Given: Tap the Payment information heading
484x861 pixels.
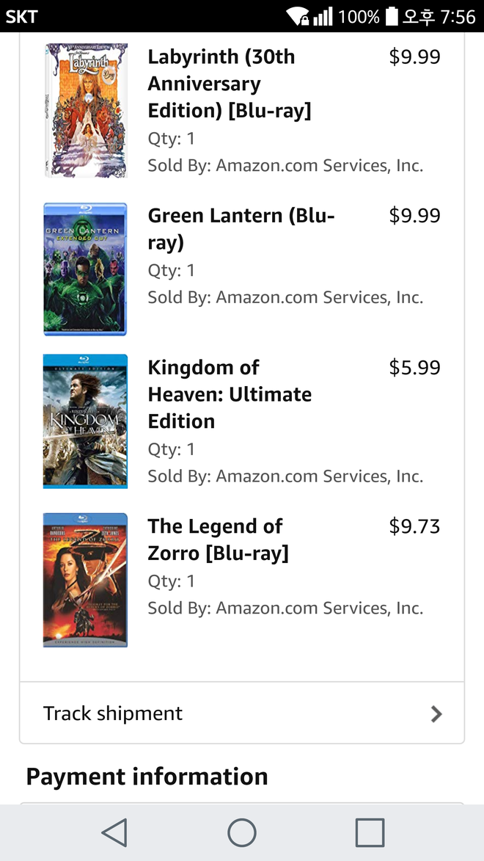Looking at the screenshot, I should tap(147, 777).
